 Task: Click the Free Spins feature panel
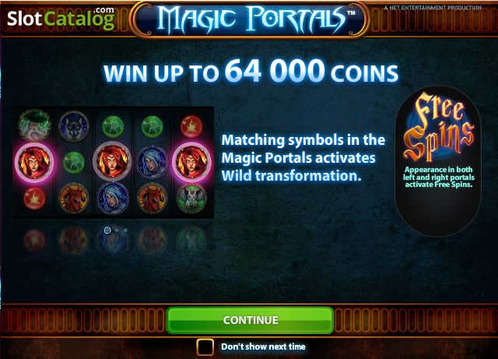(x=438, y=161)
